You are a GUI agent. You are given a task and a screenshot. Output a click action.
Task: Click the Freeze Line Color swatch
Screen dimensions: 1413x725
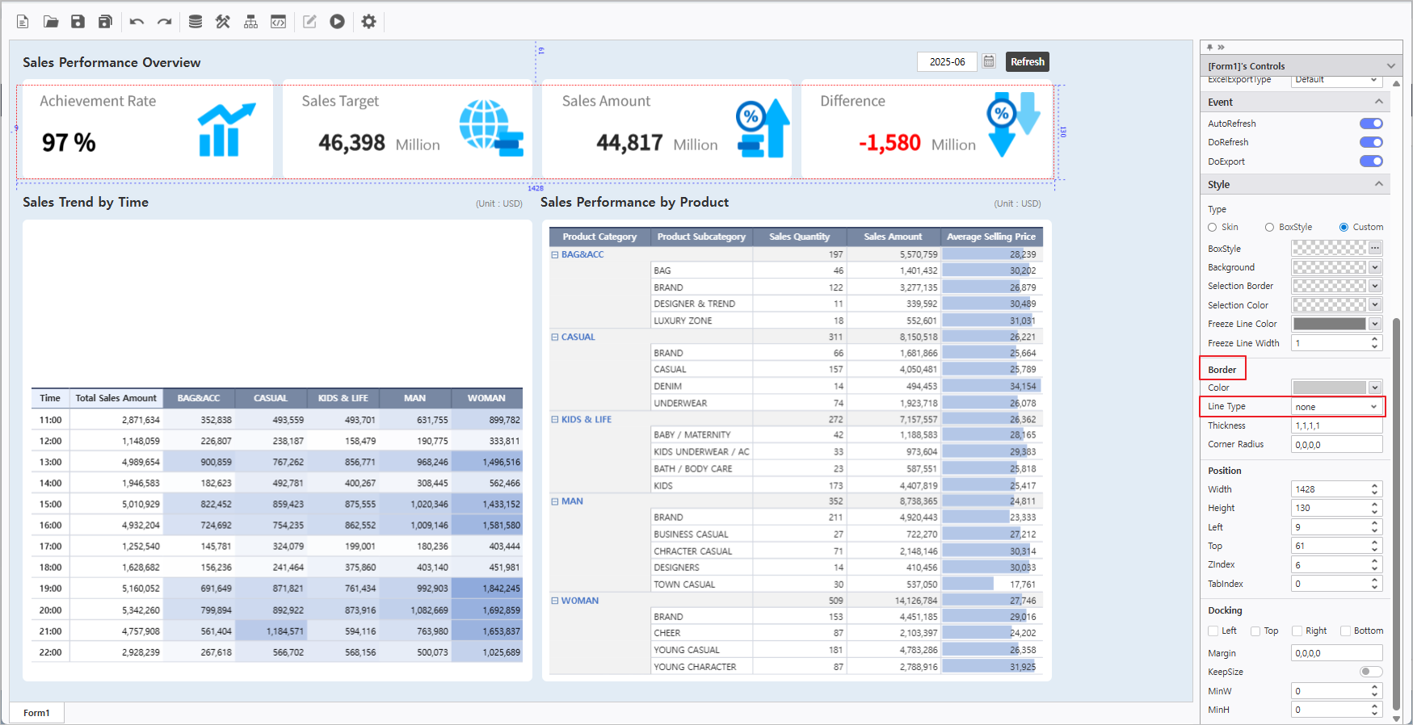pos(1329,324)
